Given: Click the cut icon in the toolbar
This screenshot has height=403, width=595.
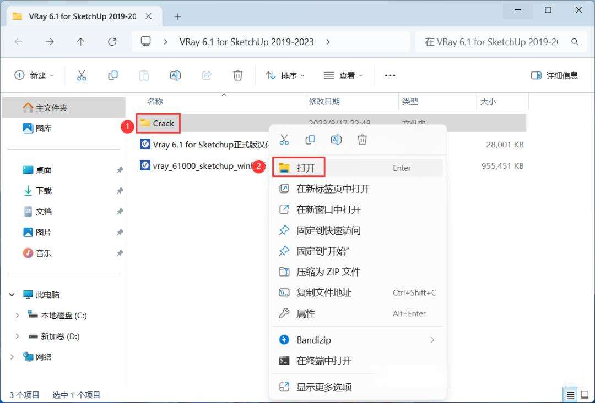Looking at the screenshot, I should 82,75.
